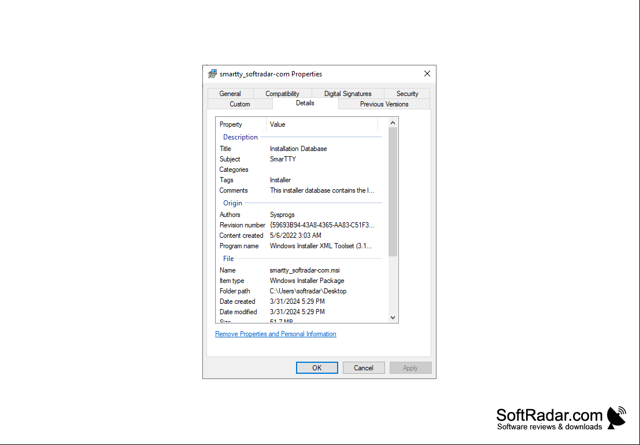Image resolution: width=640 pixels, height=445 pixels.
Task: Click Item type value 'Windows Installer Package'
Action: coord(307,281)
